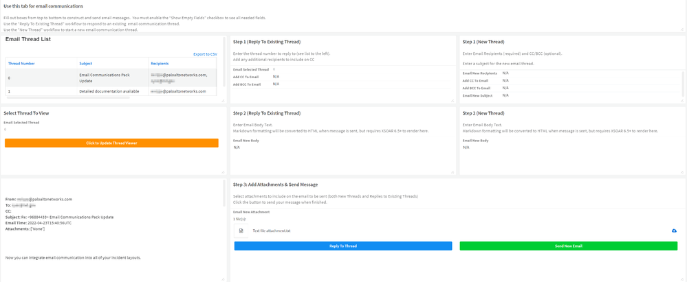687x282 pixels.
Task: Download the attachment via cloud icon
Action: click(x=674, y=231)
